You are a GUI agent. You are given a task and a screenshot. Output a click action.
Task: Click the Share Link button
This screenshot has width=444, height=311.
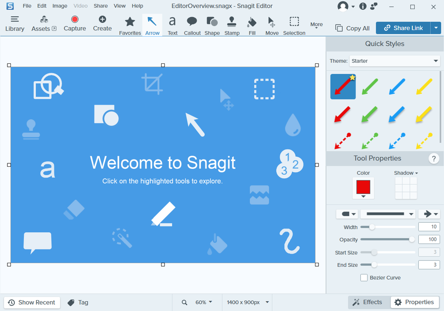403,28
